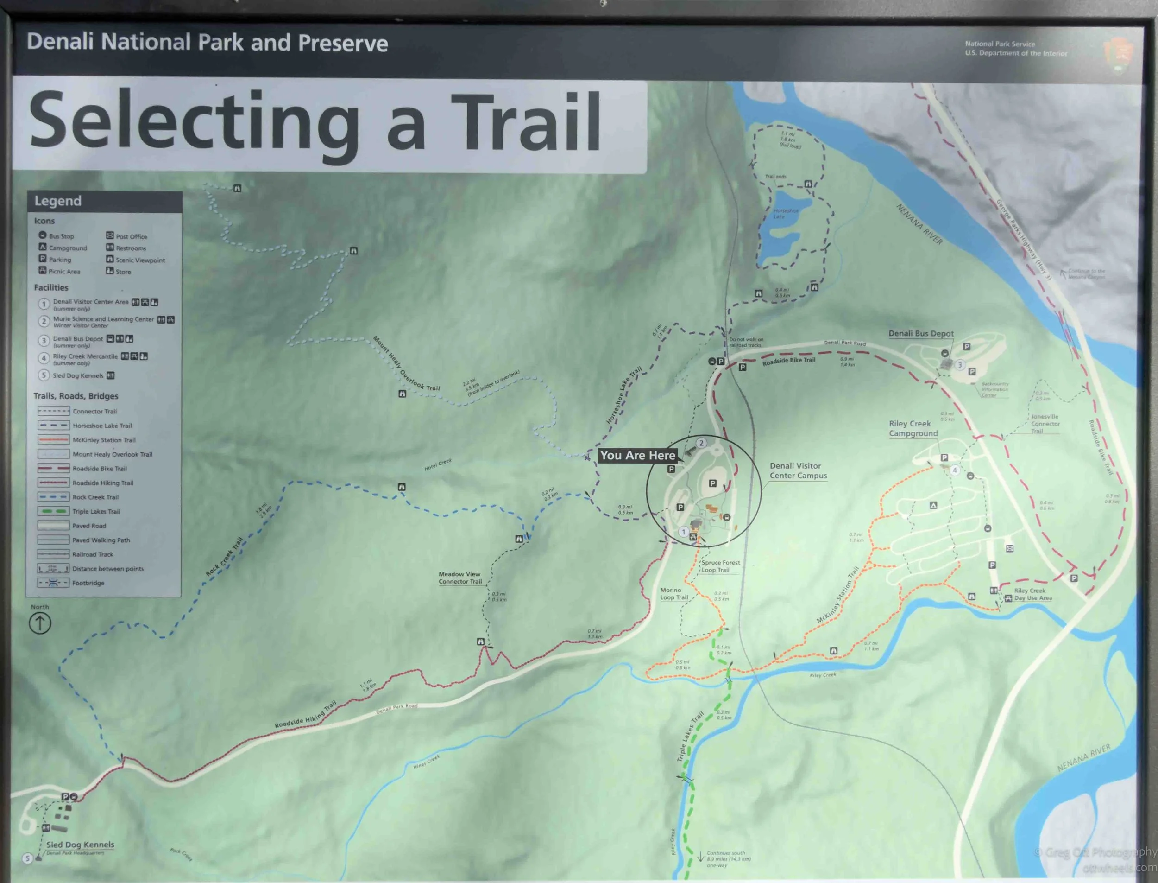Viewport: 1158px width, 883px height.
Task: Click the "Hines Creek" map label
Action: tap(426, 762)
